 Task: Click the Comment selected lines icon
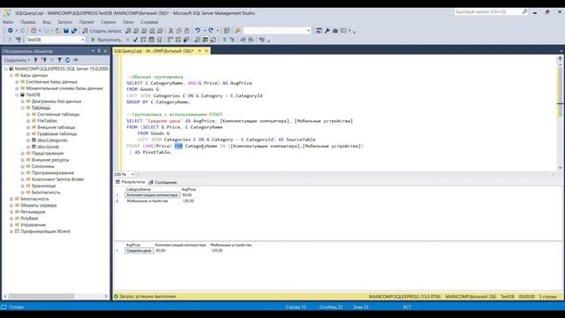[x=224, y=40]
